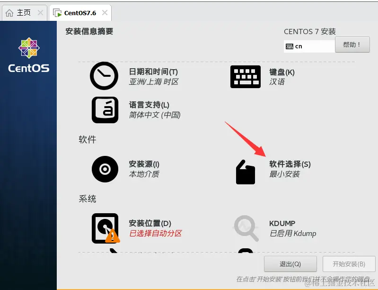
Task: Click the 安装信息摘要 heading
Action: 89,31
